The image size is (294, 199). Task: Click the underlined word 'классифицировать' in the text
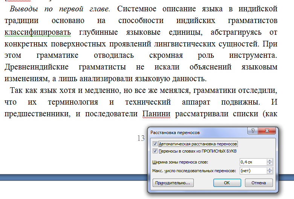coord(38,32)
